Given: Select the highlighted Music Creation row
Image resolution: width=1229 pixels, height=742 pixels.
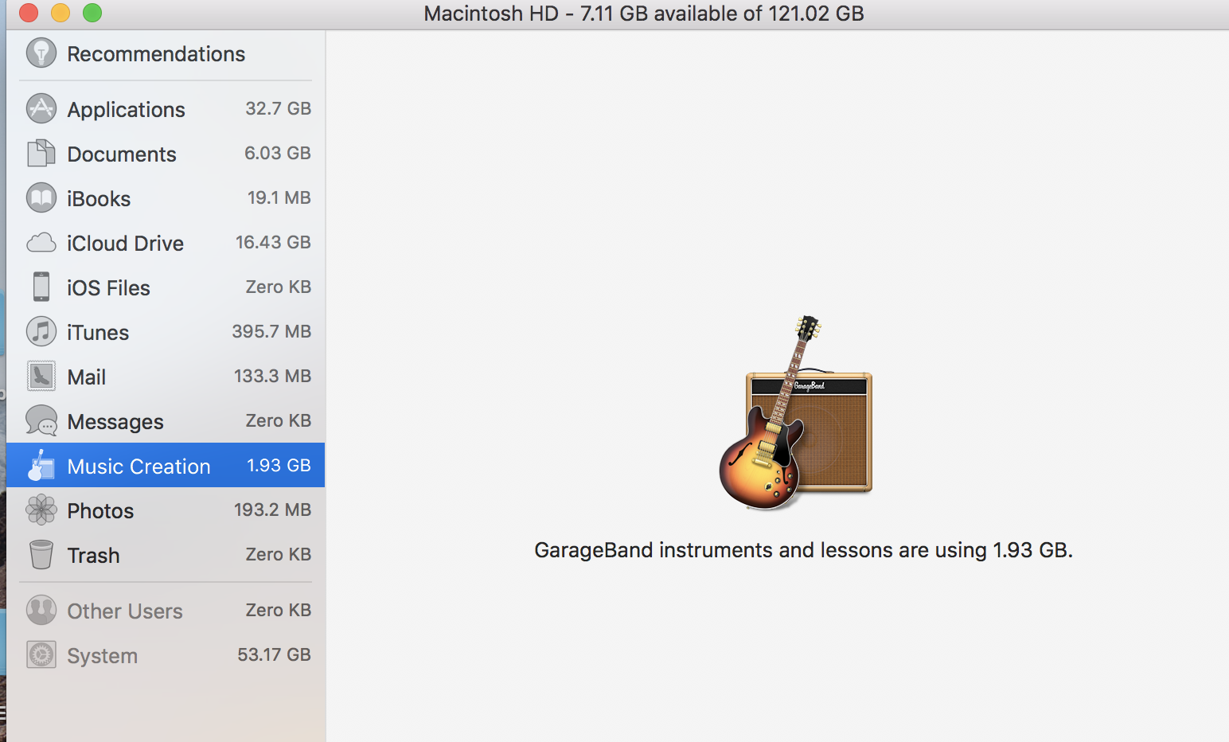Looking at the screenshot, I should coord(166,465).
